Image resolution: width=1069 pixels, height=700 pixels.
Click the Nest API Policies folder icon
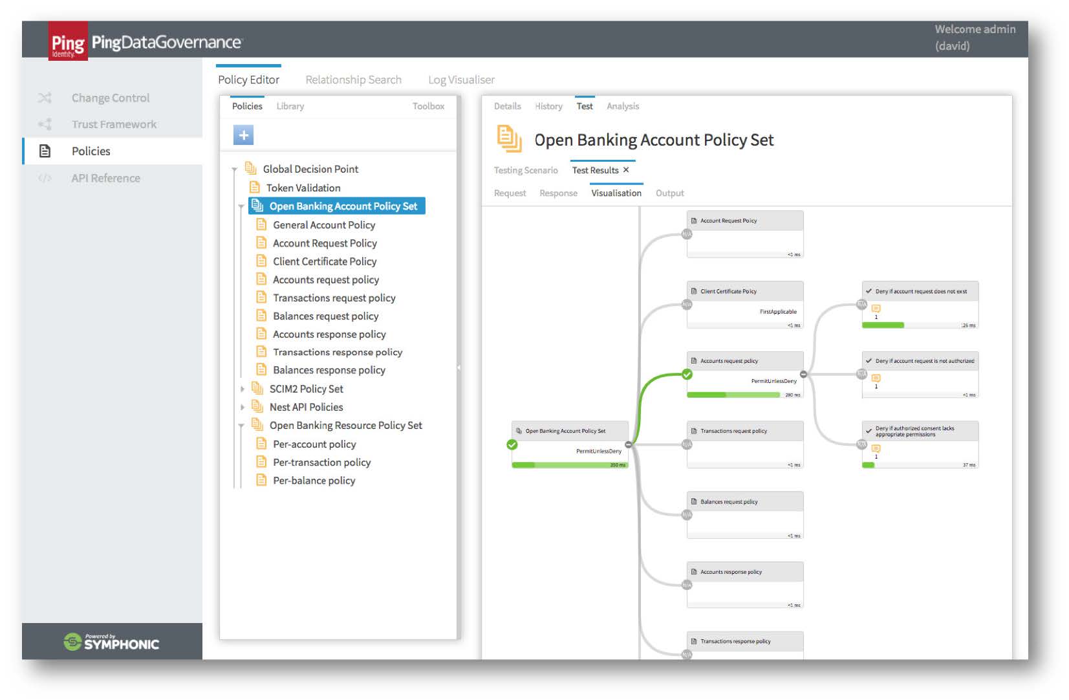tap(257, 406)
